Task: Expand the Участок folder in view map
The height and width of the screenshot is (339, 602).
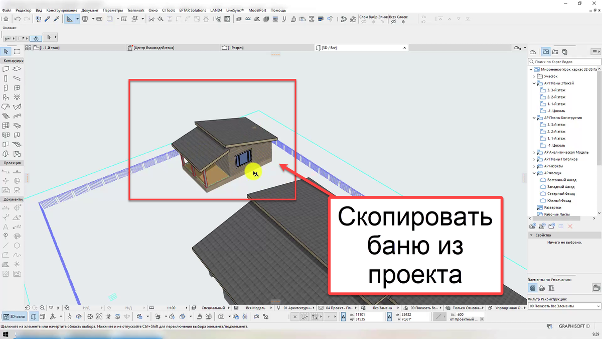Action: pos(534,76)
